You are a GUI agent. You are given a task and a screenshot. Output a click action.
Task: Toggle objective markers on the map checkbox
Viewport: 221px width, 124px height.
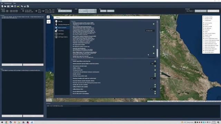[154, 46]
